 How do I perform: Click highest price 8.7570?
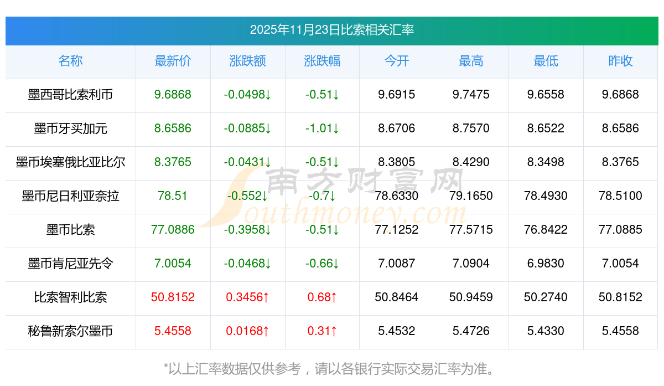tap(471, 128)
